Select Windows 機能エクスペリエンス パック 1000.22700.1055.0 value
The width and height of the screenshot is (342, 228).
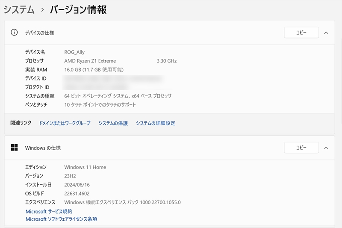coord(122,202)
